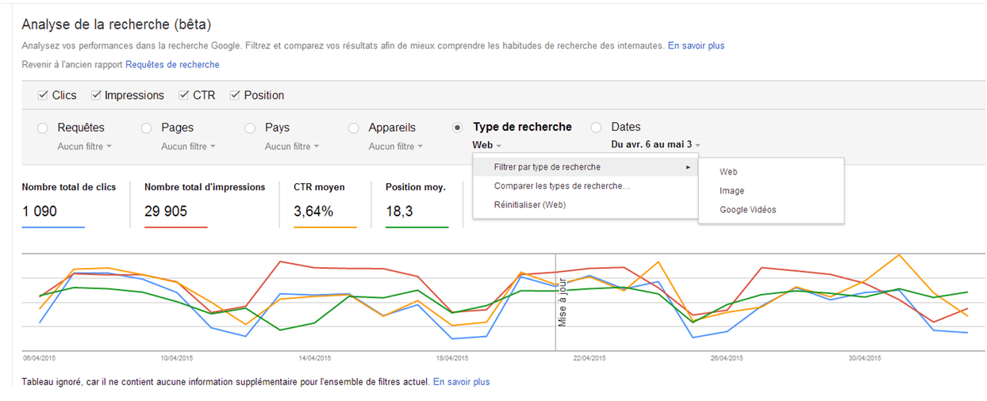Switch grouping to Appareils

pyautogui.click(x=354, y=128)
